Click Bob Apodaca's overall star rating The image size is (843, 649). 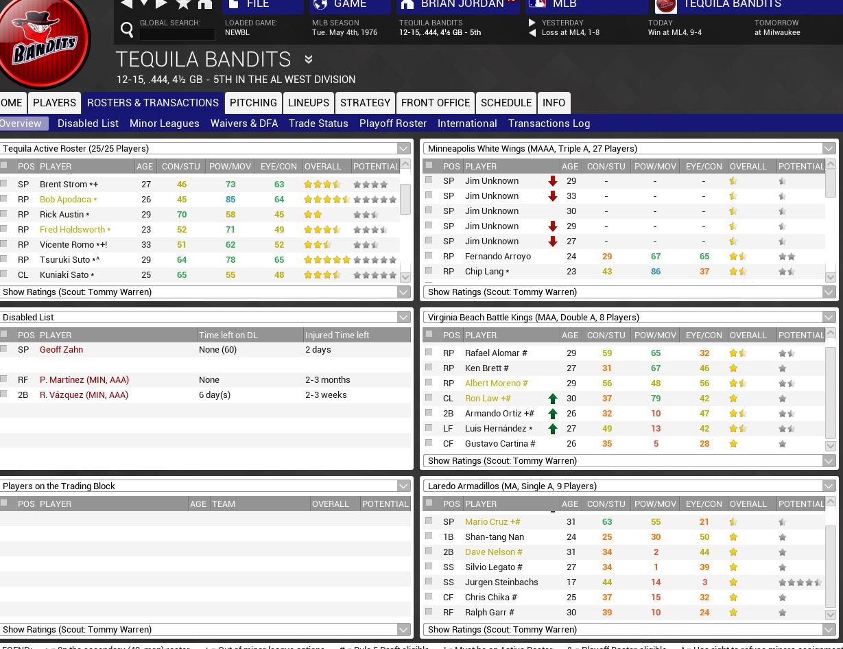[327, 200]
